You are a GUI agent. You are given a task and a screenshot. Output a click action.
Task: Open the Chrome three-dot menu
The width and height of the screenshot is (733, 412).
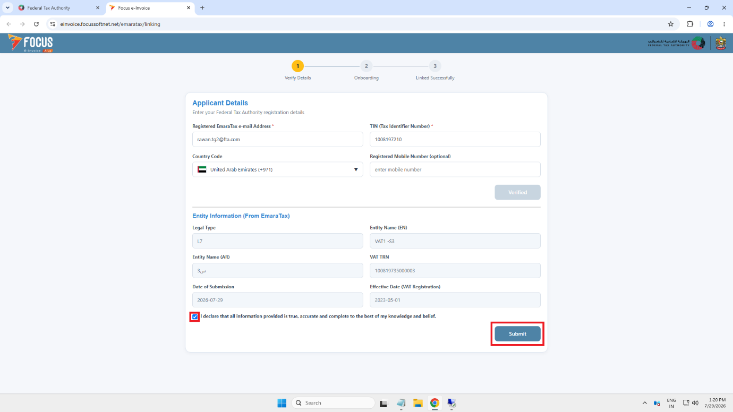pos(724,24)
